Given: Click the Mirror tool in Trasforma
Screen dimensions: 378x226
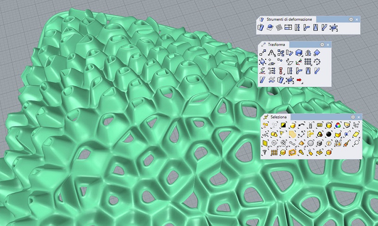Looking at the screenshot, I should pyautogui.click(x=308, y=53).
